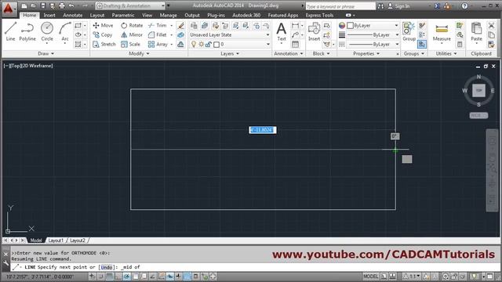The width and height of the screenshot is (502, 282).
Task: Click the Sign In button
Action: 399,6
